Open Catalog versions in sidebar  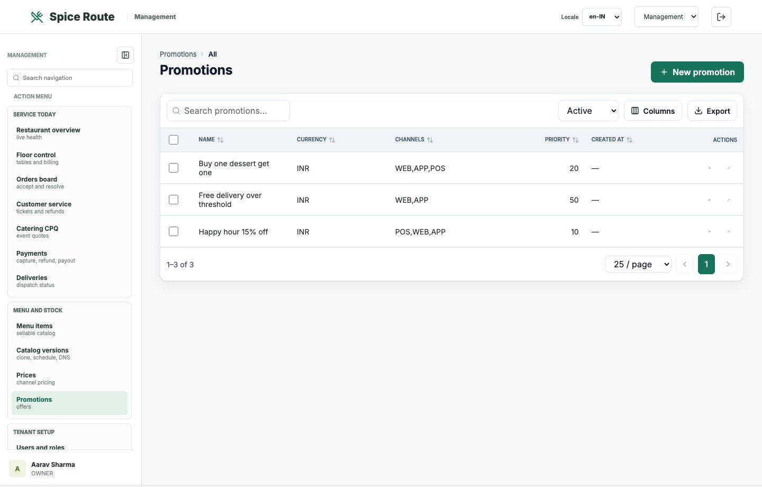(x=69, y=354)
